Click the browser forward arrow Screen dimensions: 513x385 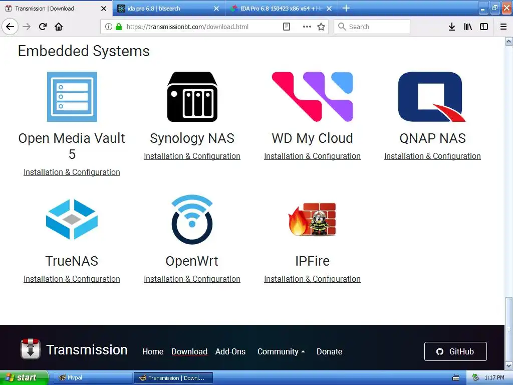27,27
